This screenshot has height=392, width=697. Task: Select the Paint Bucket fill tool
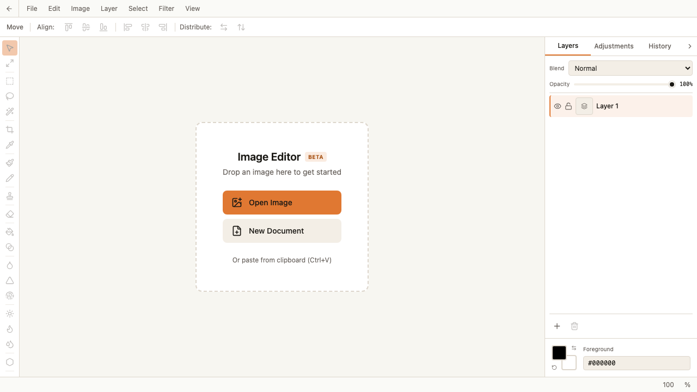pyautogui.click(x=10, y=232)
